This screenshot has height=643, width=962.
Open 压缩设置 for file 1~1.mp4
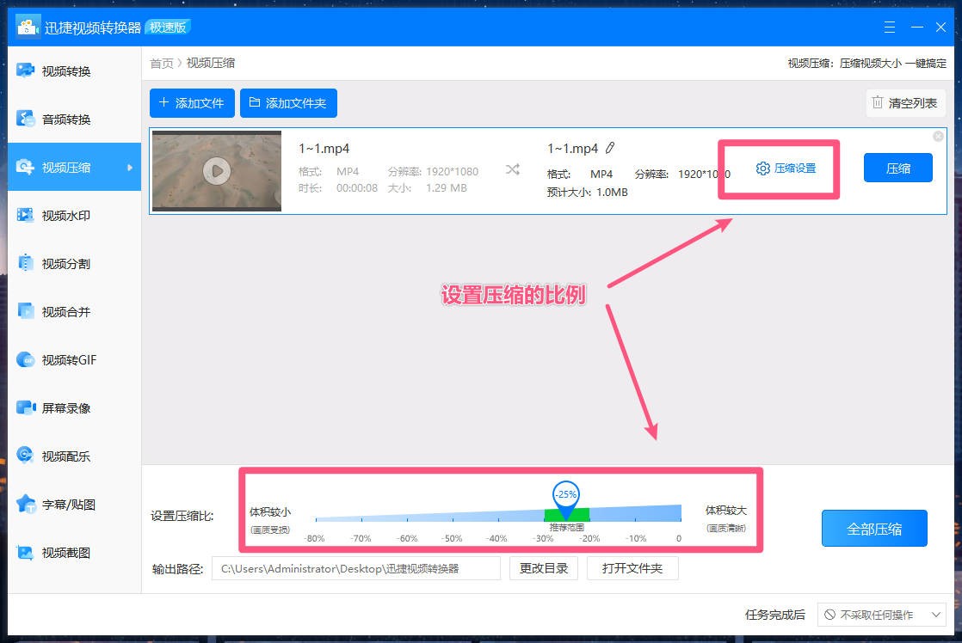(786, 168)
